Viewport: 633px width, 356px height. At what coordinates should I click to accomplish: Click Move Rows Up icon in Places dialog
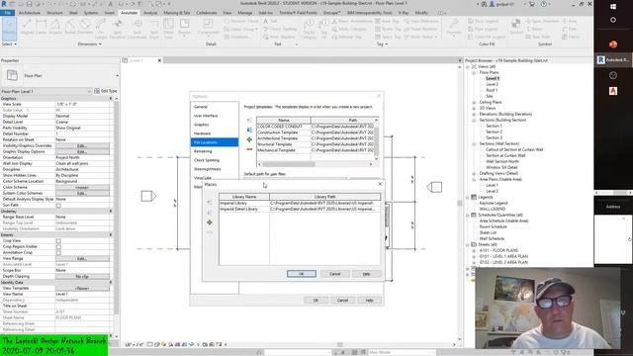coord(210,202)
